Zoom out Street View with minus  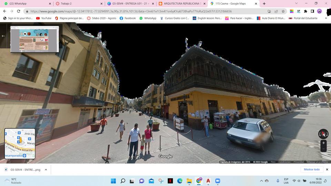(x=323, y=149)
